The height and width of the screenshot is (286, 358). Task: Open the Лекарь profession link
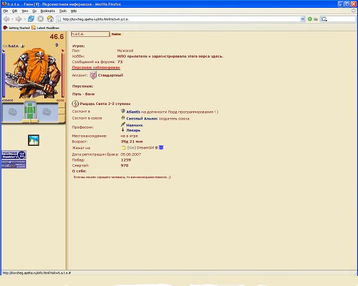(133, 131)
